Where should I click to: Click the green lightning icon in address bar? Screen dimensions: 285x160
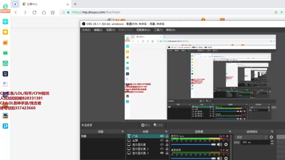tap(281, 12)
